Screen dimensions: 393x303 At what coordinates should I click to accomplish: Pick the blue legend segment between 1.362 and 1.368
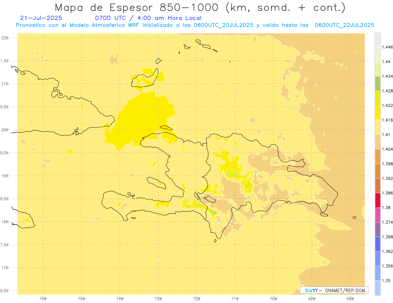(x=378, y=244)
